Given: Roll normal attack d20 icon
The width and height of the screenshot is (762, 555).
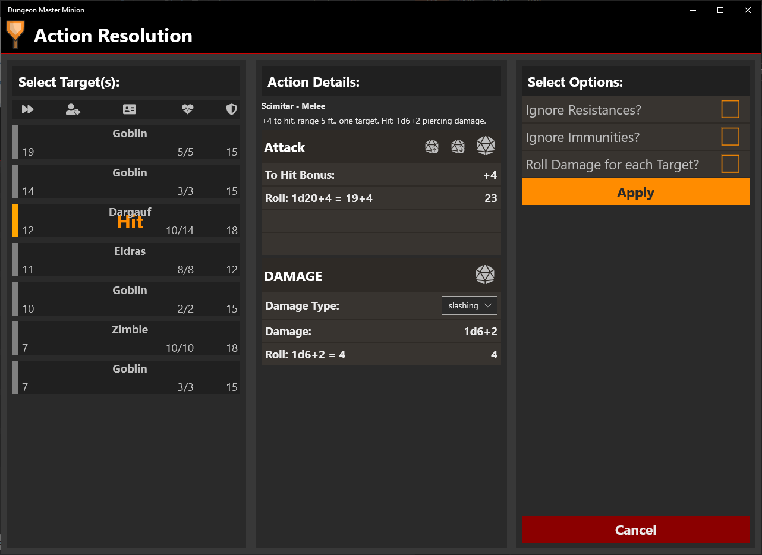Looking at the screenshot, I should click(486, 146).
